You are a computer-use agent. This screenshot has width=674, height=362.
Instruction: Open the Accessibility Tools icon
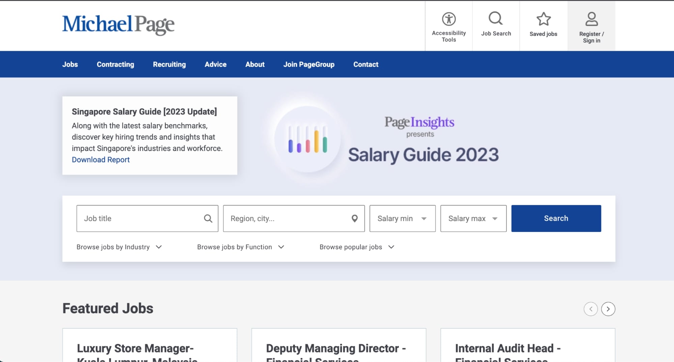click(x=449, y=19)
